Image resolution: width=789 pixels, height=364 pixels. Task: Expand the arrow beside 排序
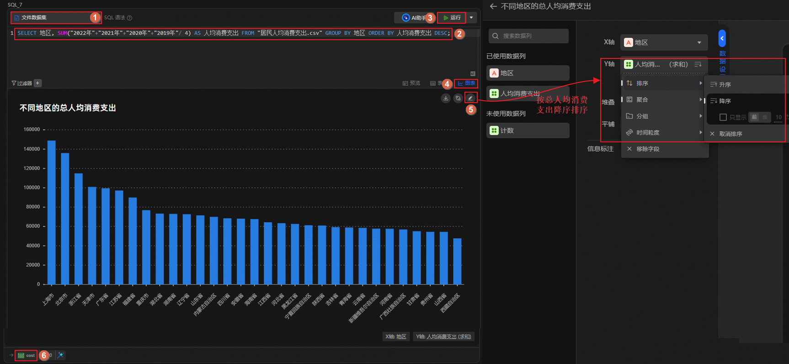click(700, 83)
